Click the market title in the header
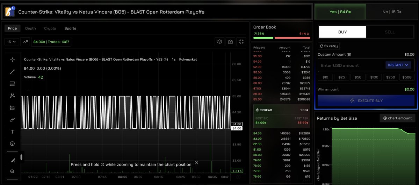 click(x=111, y=12)
